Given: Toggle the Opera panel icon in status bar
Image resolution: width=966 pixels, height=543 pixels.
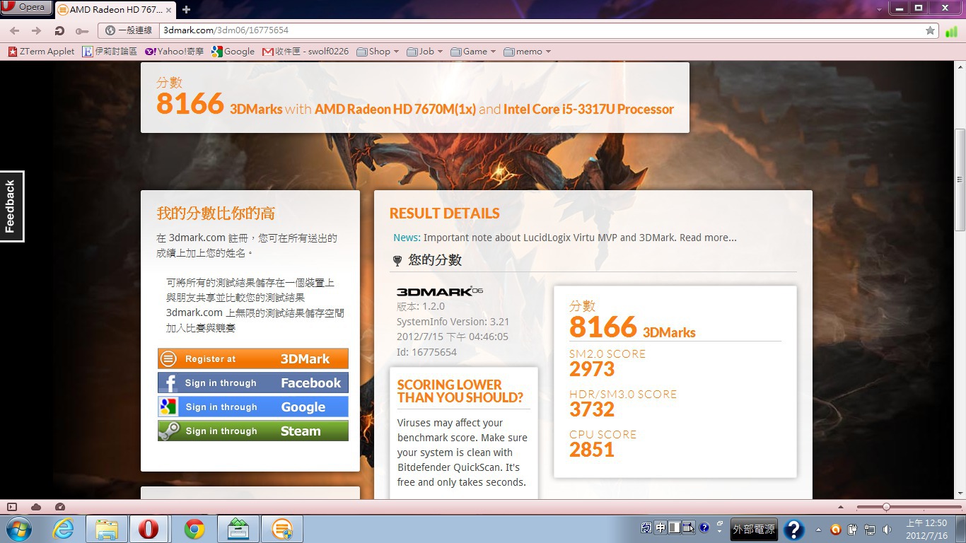Looking at the screenshot, I should tap(12, 507).
